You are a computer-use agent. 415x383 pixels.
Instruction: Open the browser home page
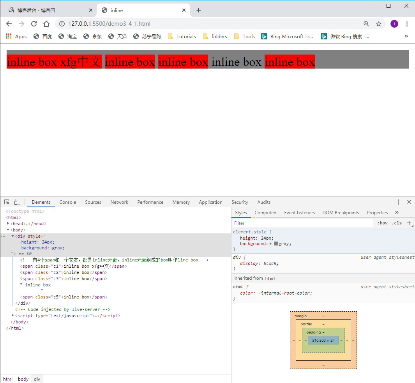coord(46,24)
